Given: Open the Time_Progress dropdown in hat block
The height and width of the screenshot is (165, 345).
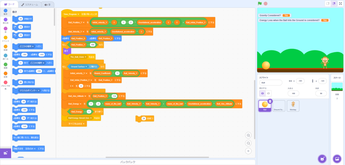Looking at the screenshot, I should [78, 14].
